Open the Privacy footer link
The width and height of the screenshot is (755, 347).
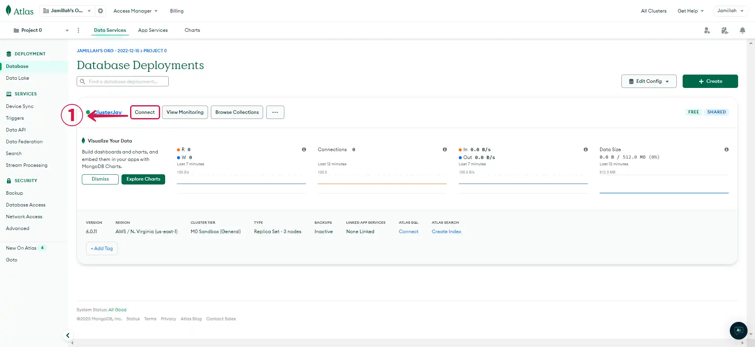click(168, 319)
